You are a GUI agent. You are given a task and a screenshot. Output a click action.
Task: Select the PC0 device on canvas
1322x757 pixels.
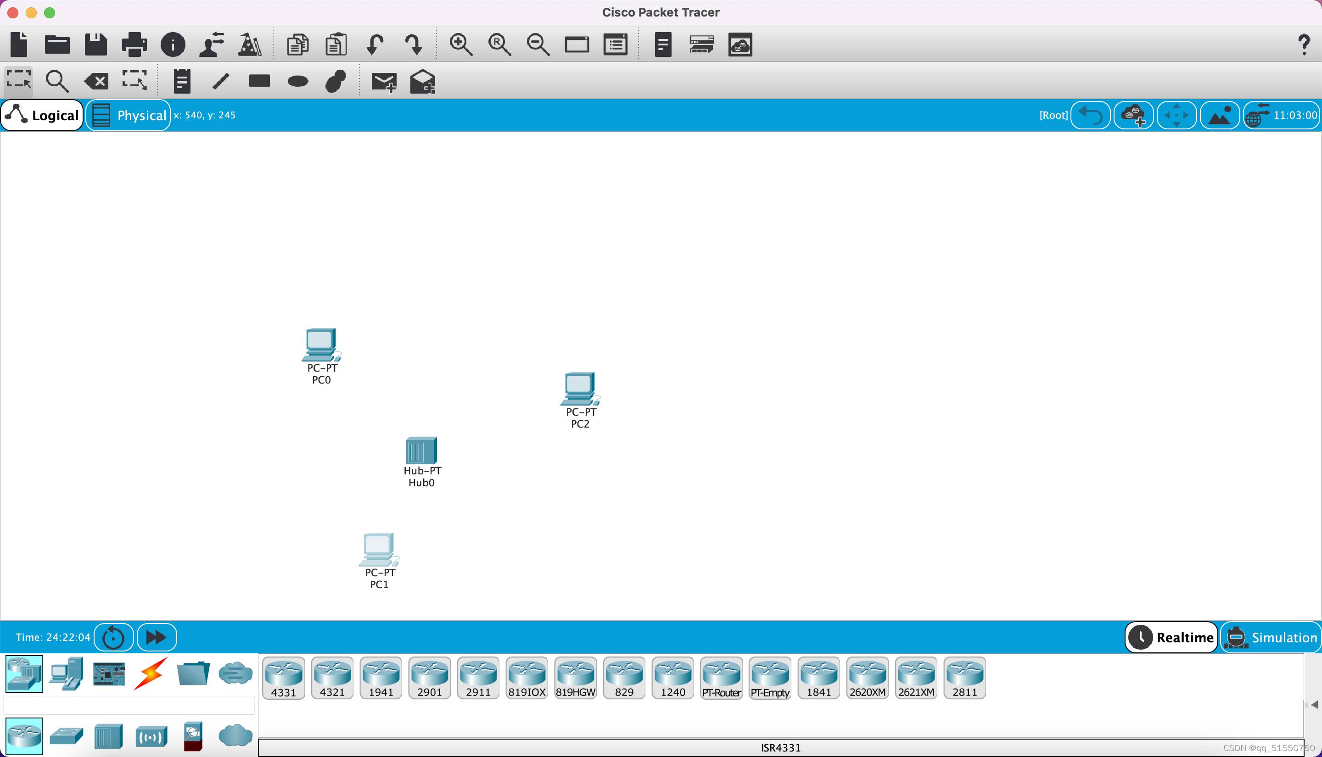[321, 345]
